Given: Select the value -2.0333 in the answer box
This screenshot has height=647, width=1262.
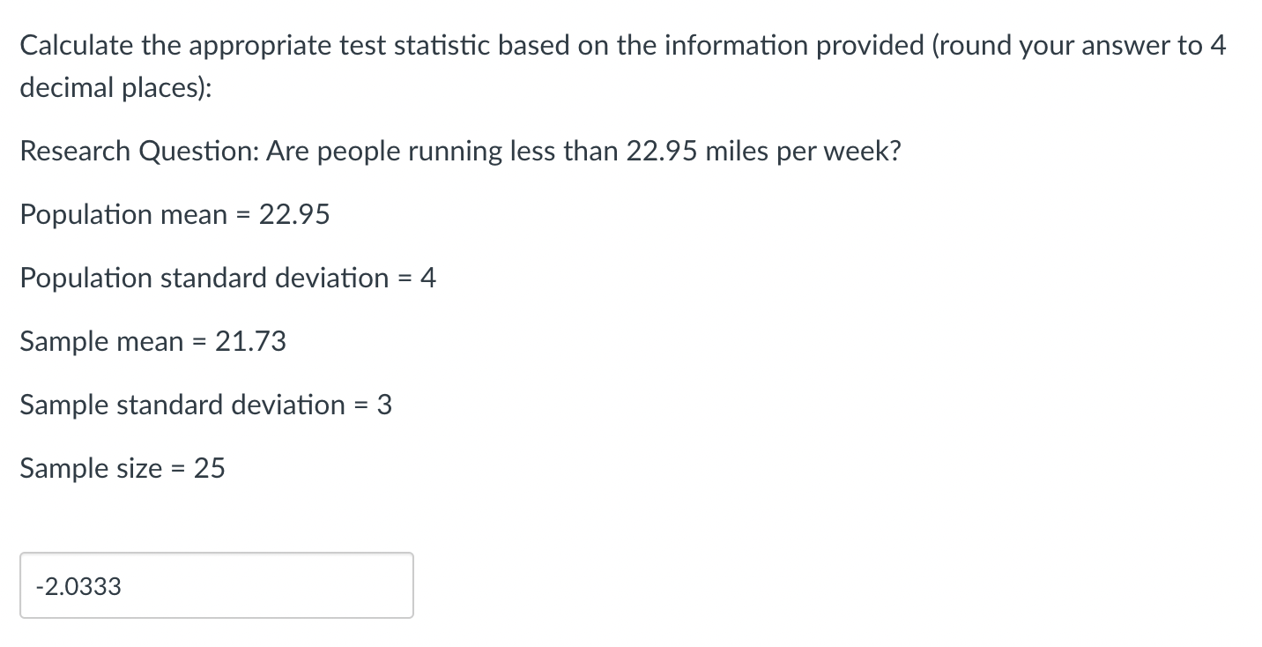Looking at the screenshot, I should (x=78, y=586).
